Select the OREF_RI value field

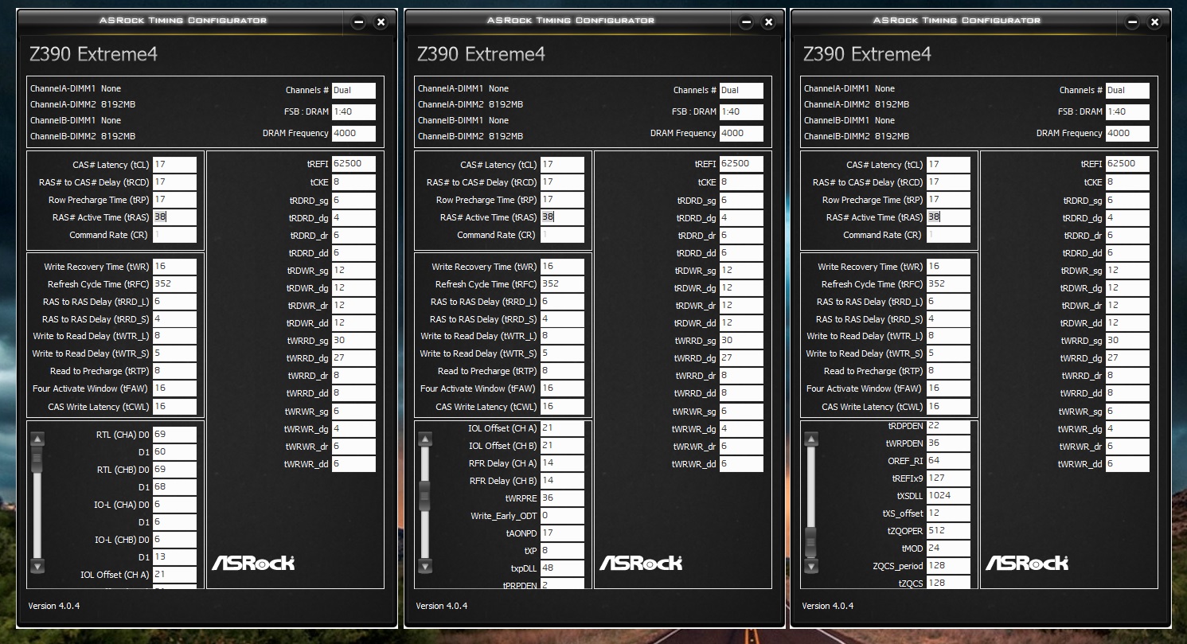[948, 461]
